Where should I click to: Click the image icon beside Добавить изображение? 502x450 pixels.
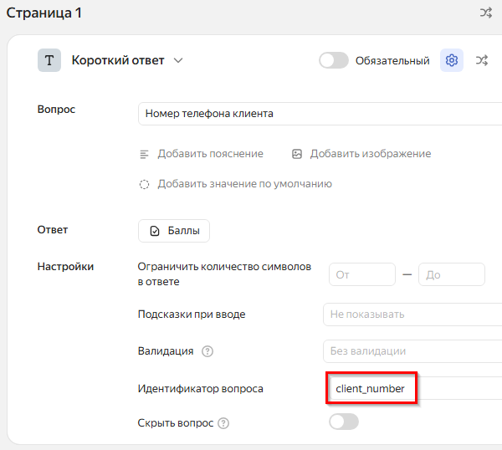[x=297, y=154]
